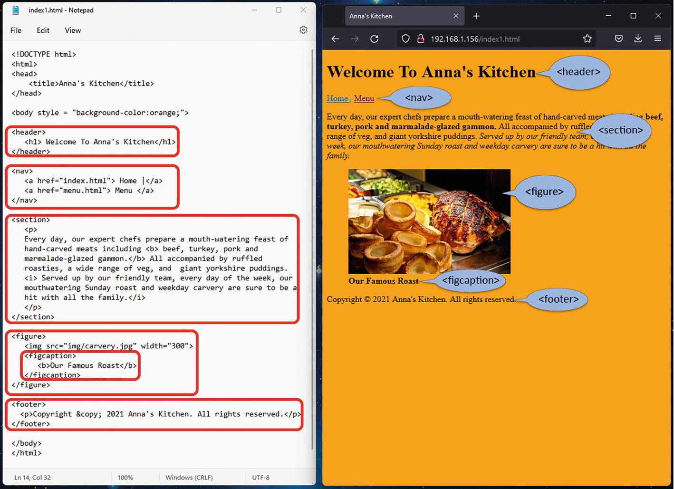Open the Pocket save icon

[x=618, y=39]
